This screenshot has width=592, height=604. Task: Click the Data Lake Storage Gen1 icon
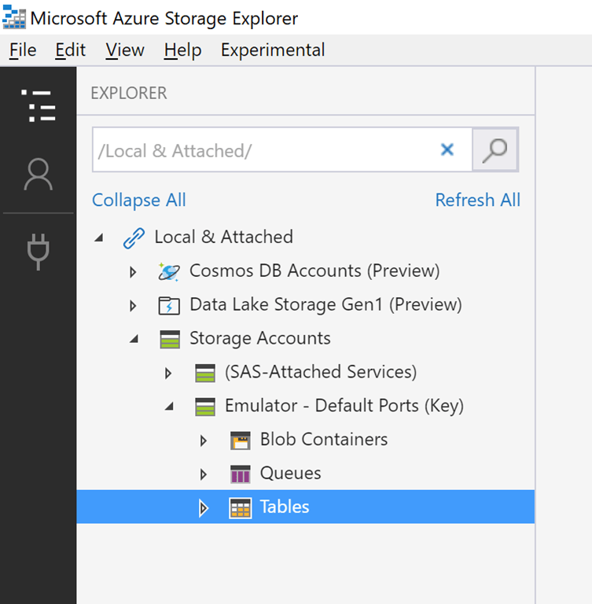(x=168, y=305)
